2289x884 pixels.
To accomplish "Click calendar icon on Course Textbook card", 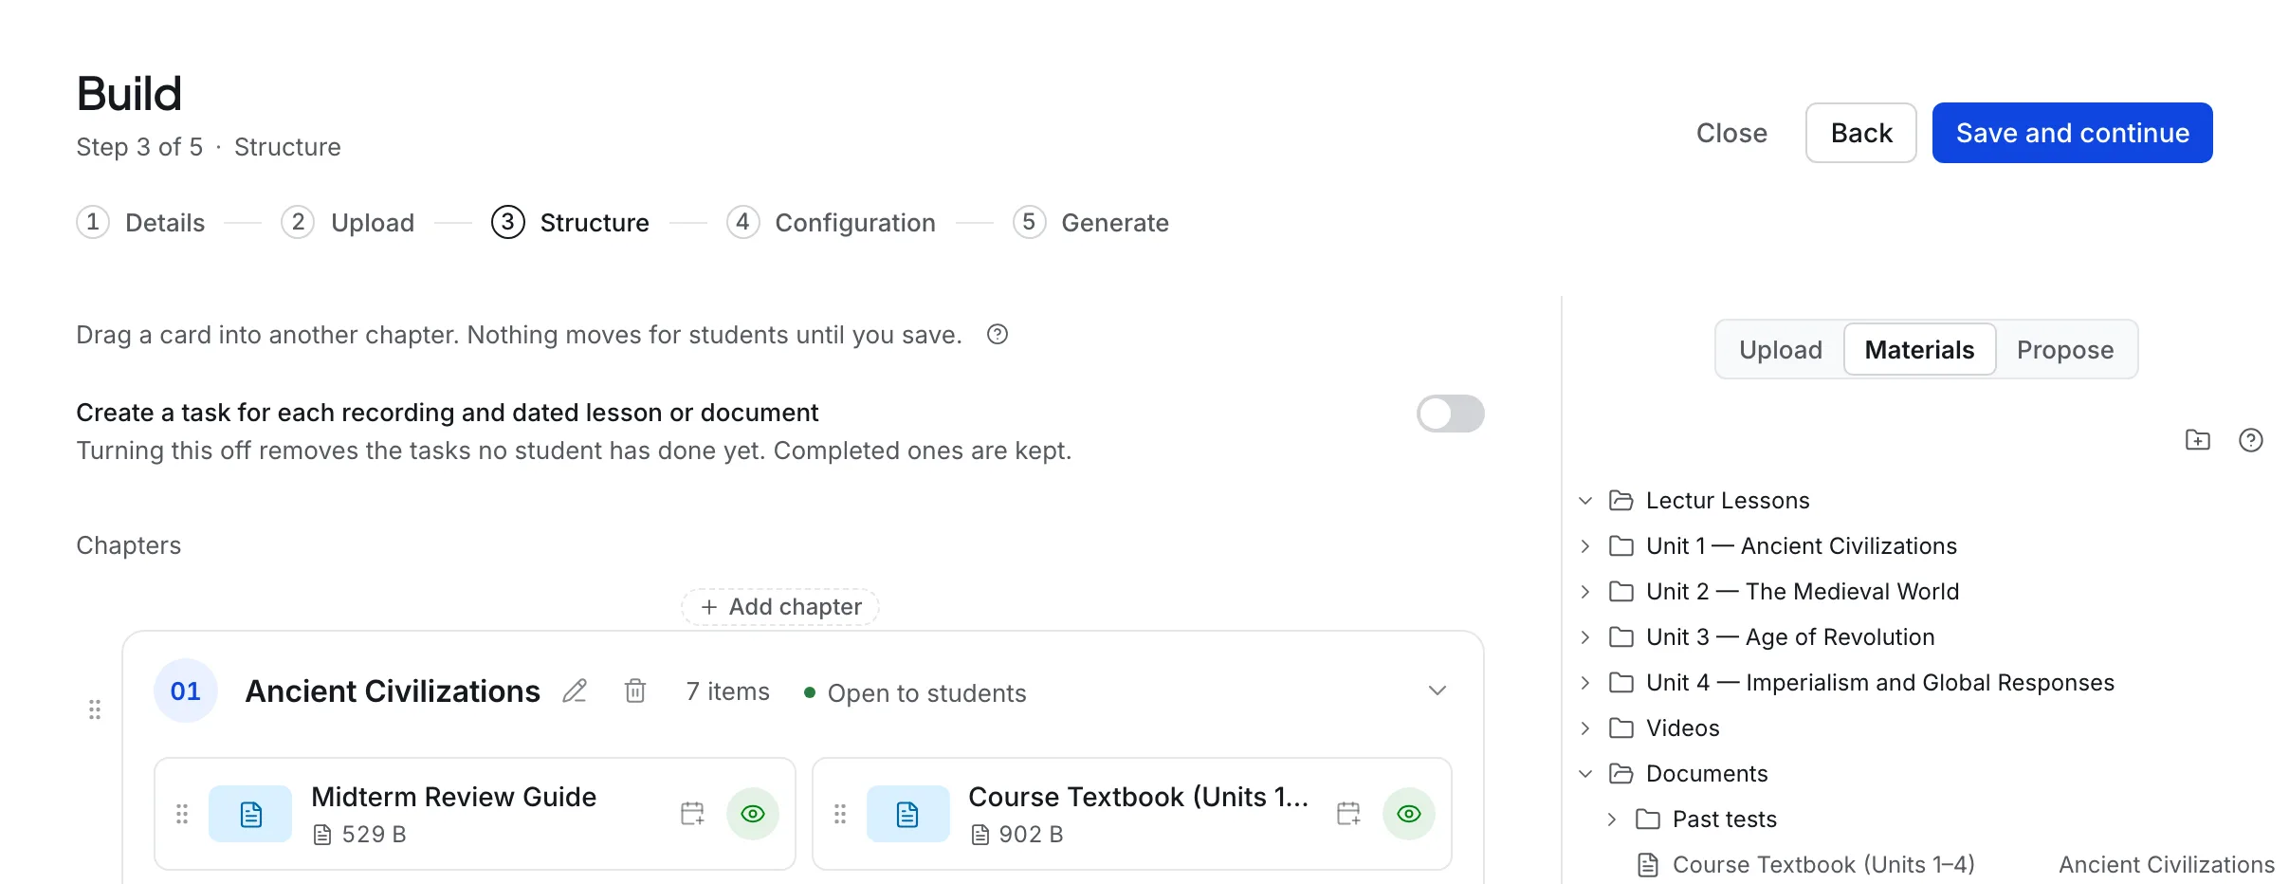I will (1348, 814).
